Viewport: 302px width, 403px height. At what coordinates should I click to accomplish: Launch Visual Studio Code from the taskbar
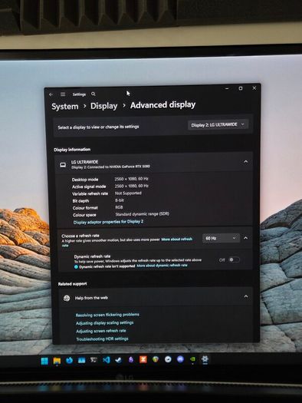107,360
